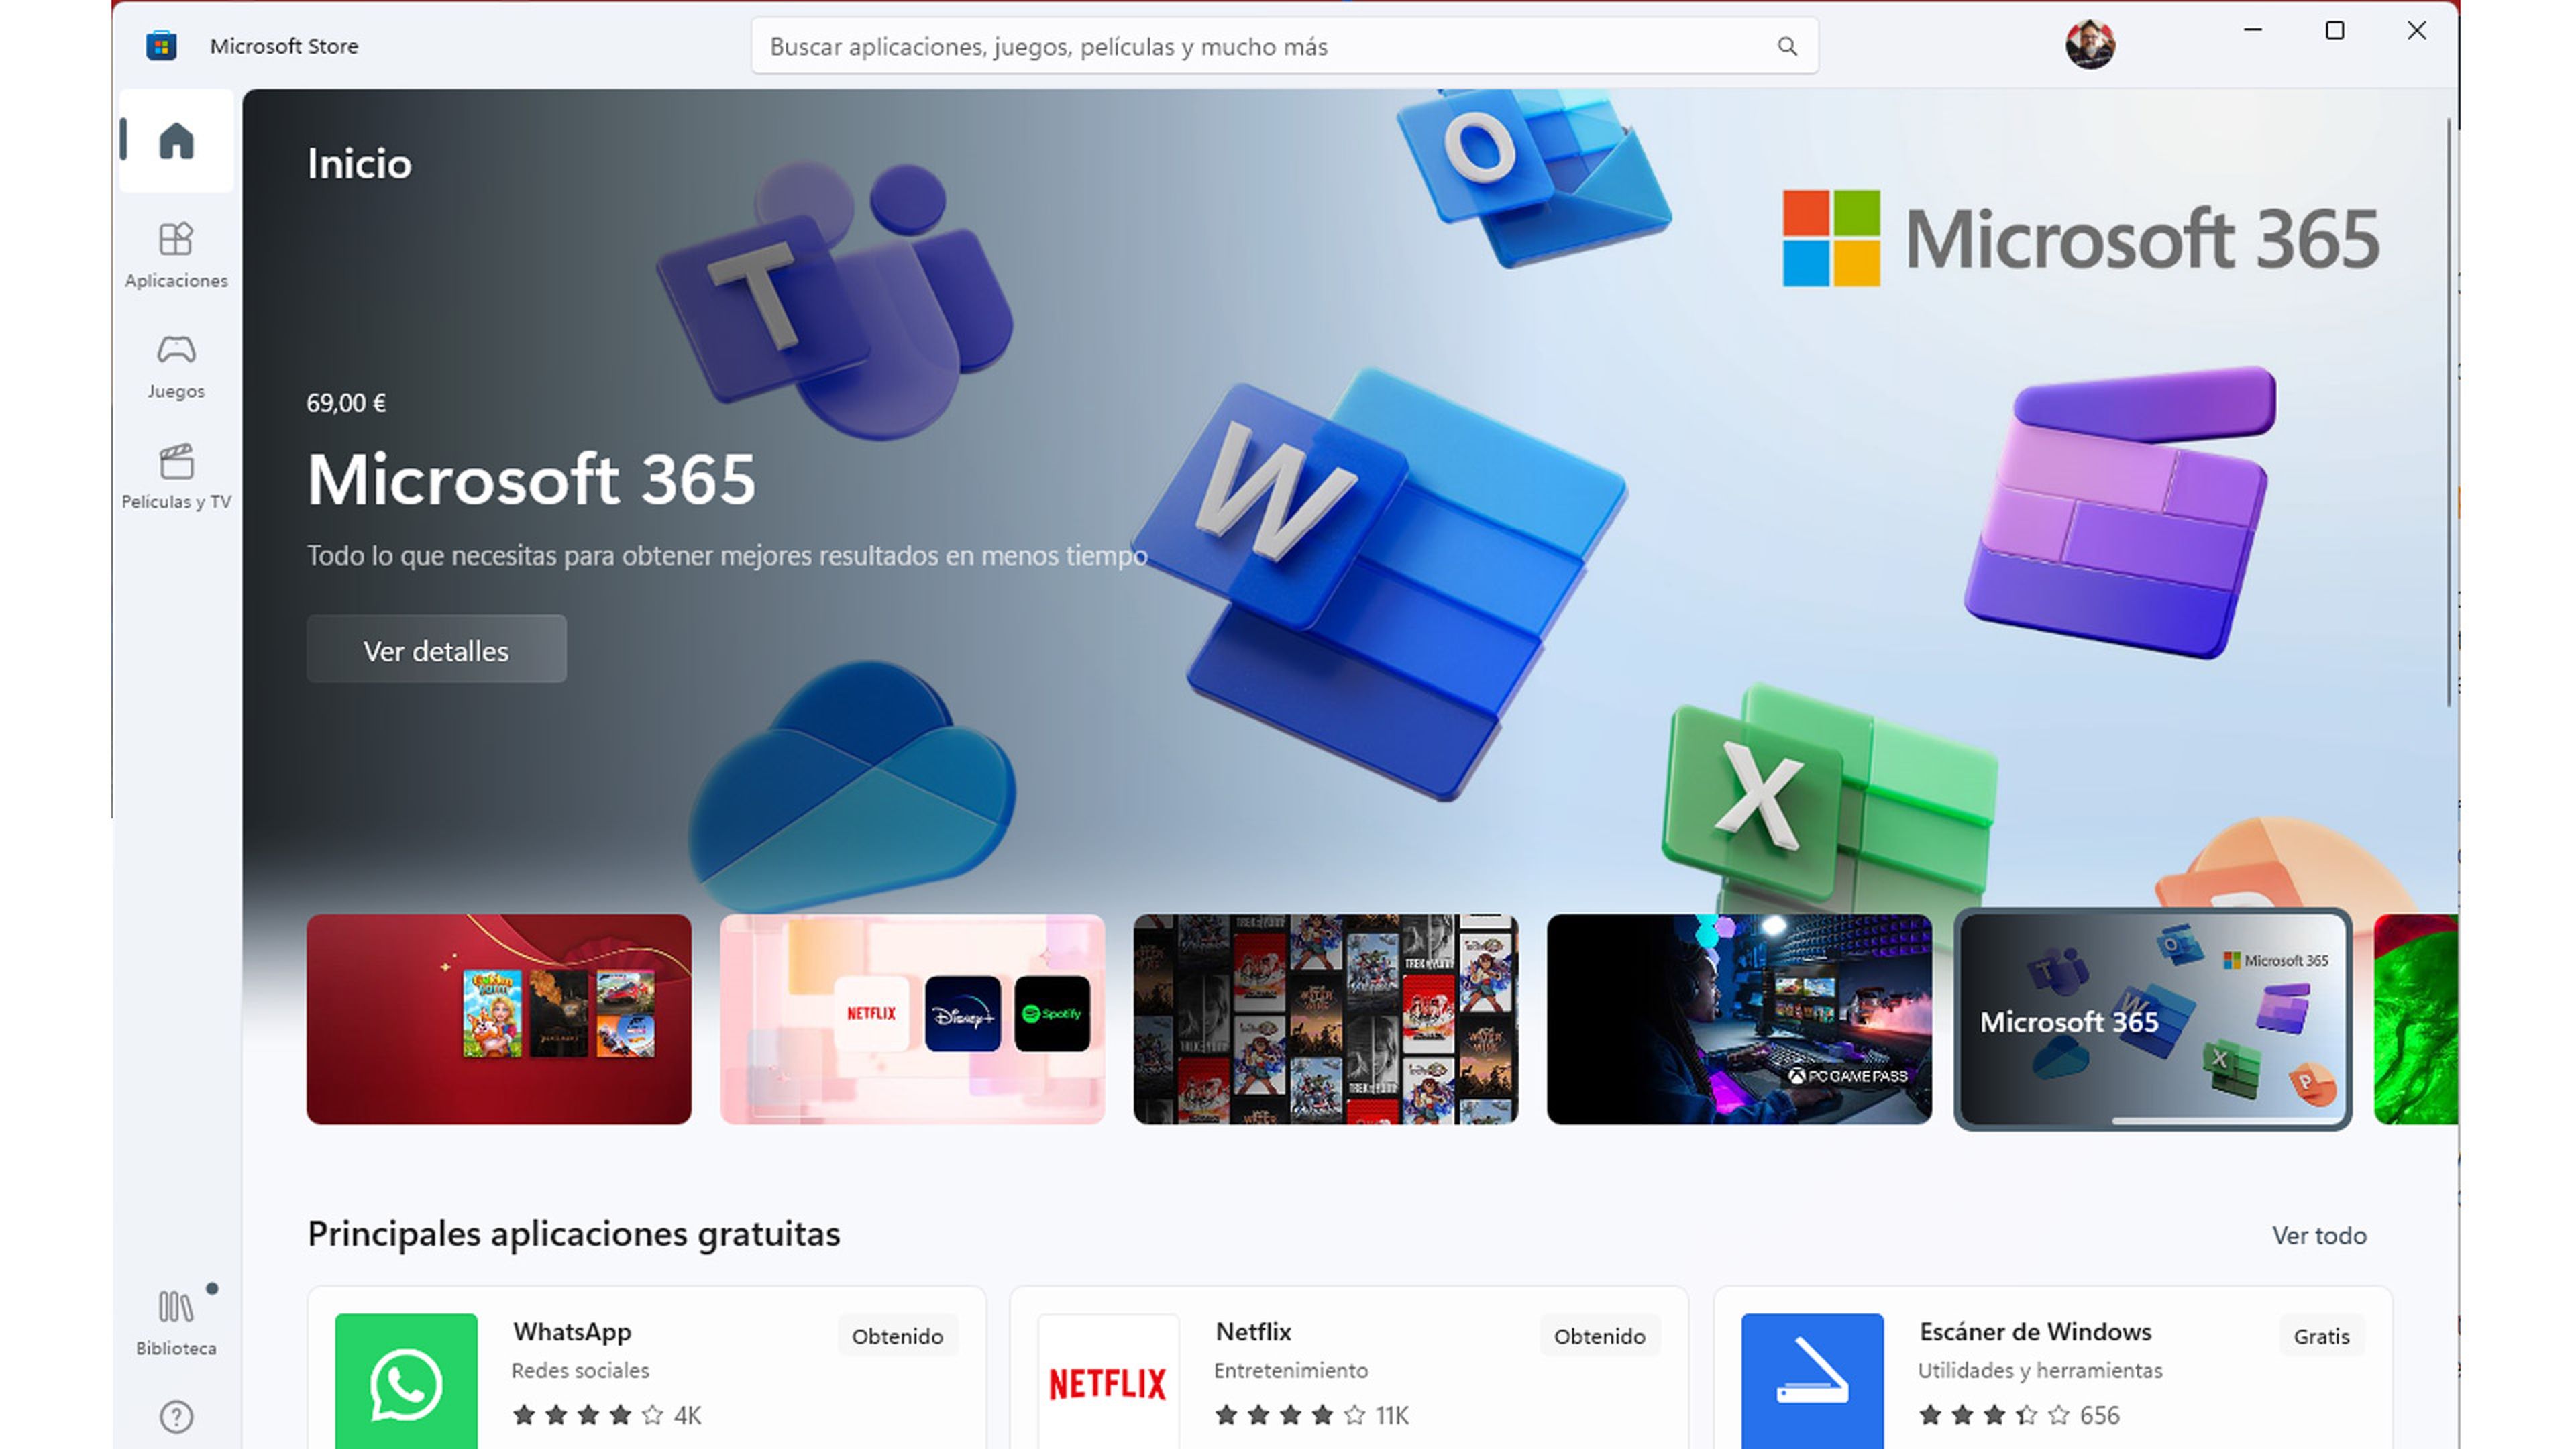Click the WhatsApp app icon
The height and width of the screenshot is (1449, 2576).
click(406, 1381)
